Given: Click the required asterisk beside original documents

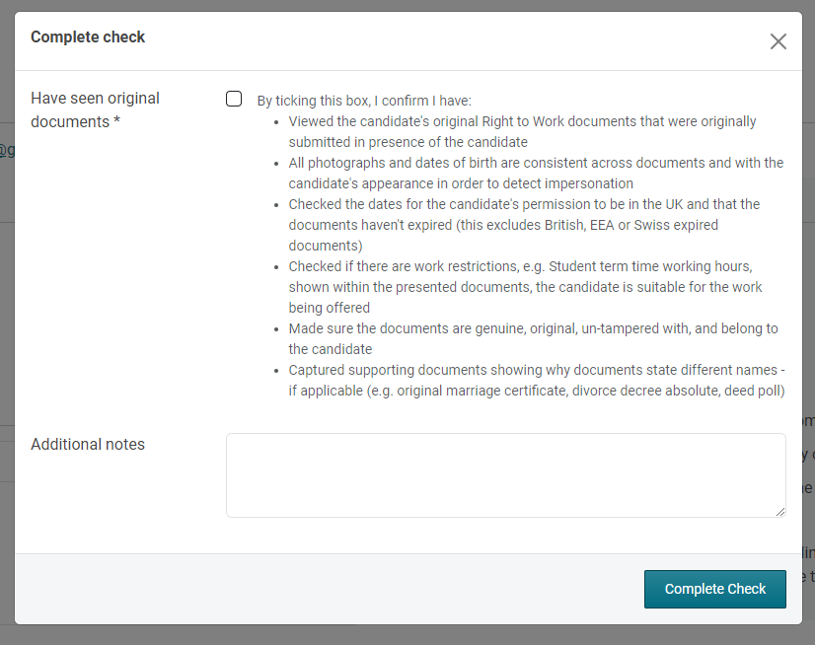Looking at the screenshot, I should [116, 122].
